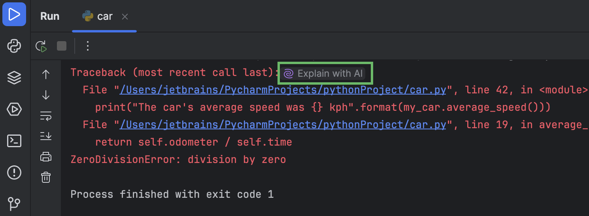Open the Terminal tool window
Image resolution: width=589 pixels, height=216 pixels.
14,141
